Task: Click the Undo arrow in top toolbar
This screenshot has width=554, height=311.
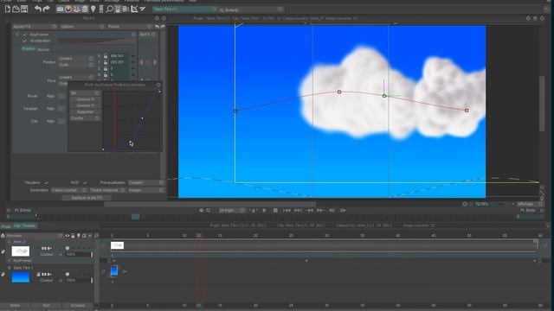Action: click(37, 9)
